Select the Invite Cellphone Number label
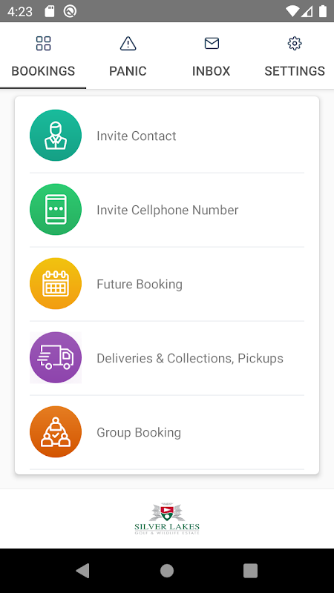 click(168, 210)
